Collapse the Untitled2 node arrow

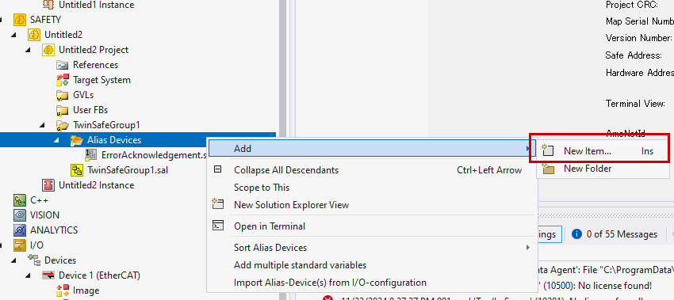pos(14,35)
